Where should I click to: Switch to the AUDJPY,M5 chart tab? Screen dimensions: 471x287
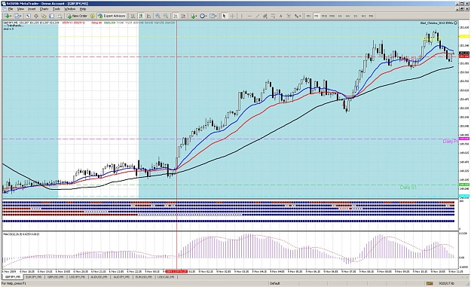(x=121, y=276)
